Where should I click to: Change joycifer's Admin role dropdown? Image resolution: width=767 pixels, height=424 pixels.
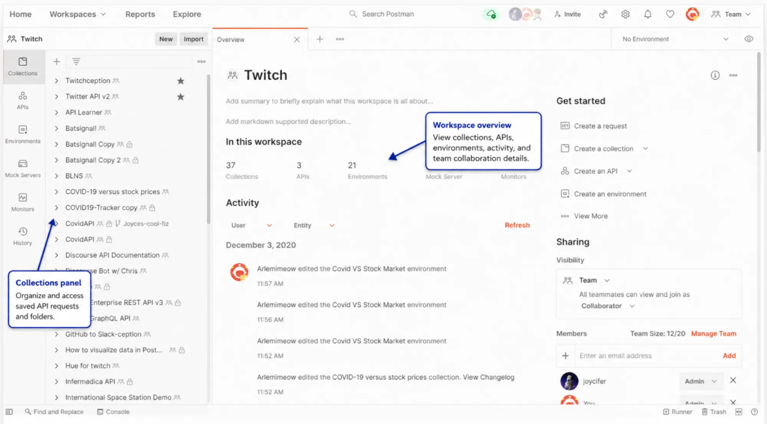pos(701,381)
